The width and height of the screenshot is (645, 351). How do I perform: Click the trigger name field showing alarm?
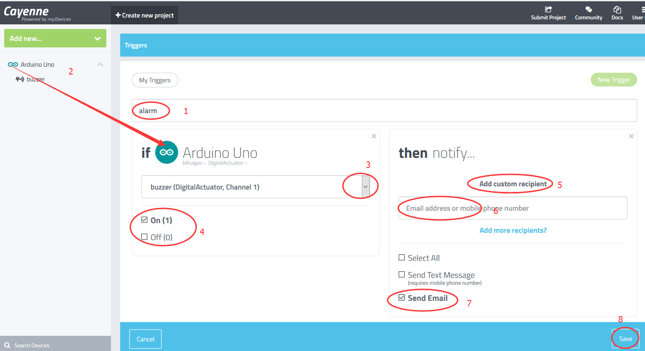click(384, 110)
